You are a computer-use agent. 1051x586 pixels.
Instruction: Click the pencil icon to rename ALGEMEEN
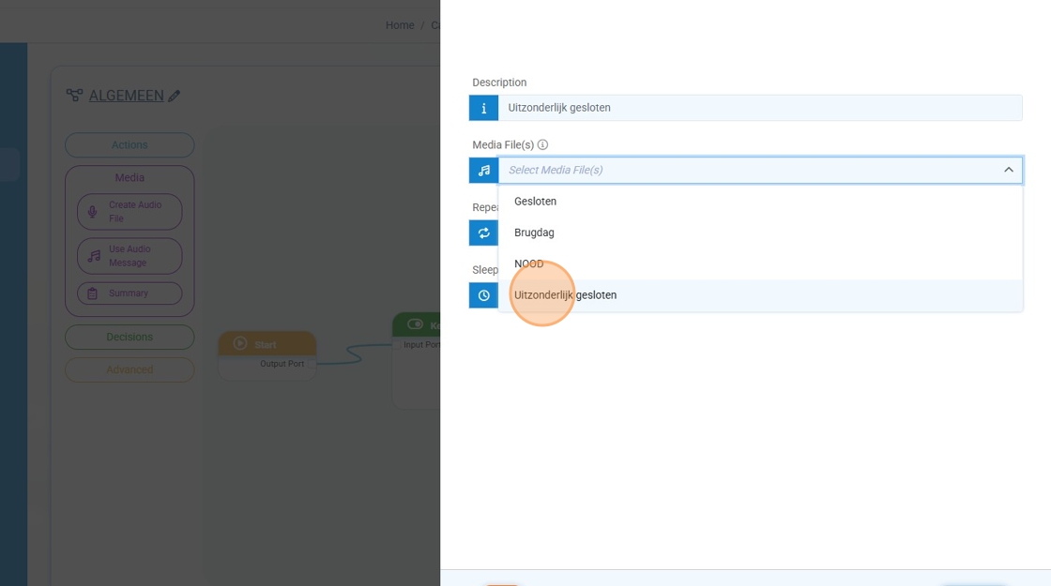point(175,96)
